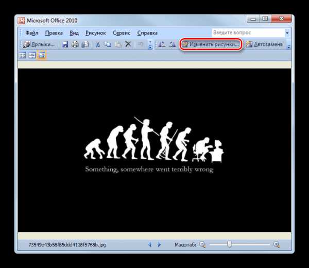309x268 pixels.
Task: Click the evolution picture in the viewer
Action: click(154, 150)
